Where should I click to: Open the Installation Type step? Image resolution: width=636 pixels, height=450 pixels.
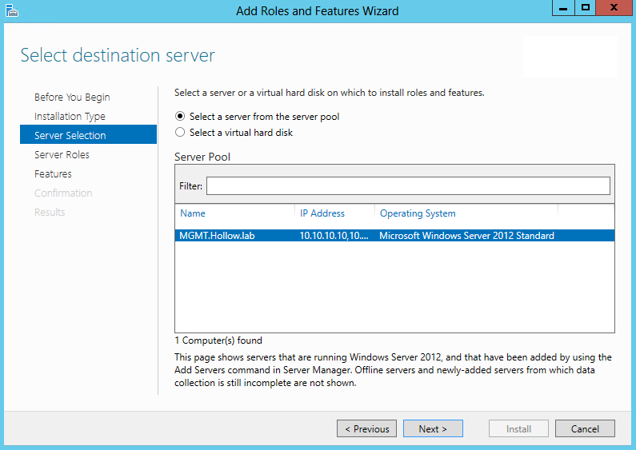click(x=70, y=117)
